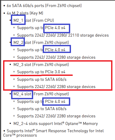
Task: Click the round bullet beside 6x SATA
Action: [x=4, y=6]
